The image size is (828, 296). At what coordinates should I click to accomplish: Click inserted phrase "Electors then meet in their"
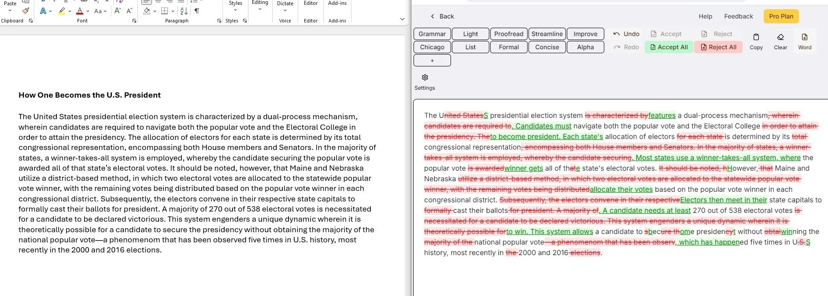(x=724, y=200)
